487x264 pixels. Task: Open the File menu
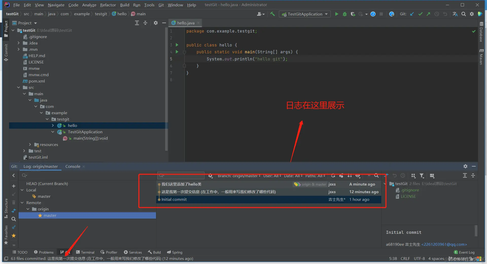click(x=16, y=5)
